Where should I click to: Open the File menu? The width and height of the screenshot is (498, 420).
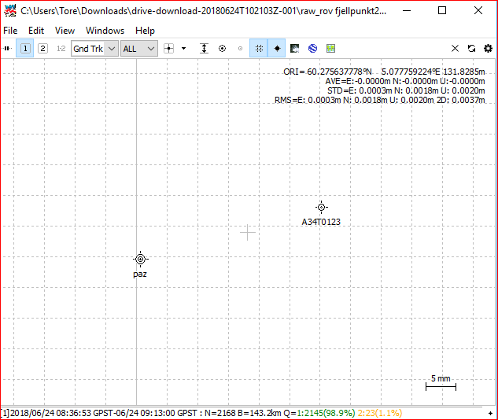pos(10,31)
